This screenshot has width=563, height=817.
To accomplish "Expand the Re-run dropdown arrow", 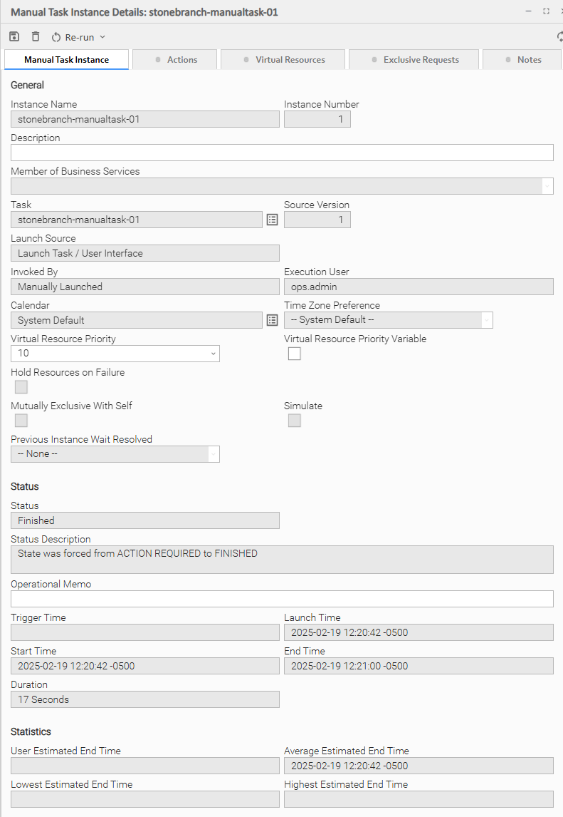I will (x=102, y=37).
